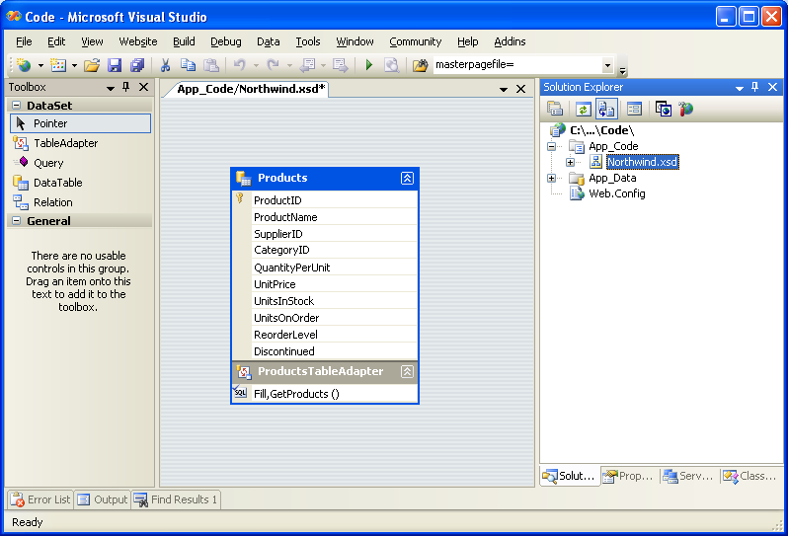The width and height of the screenshot is (788, 536).
Task: Expand the App_Data folder node
Action: click(552, 179)
